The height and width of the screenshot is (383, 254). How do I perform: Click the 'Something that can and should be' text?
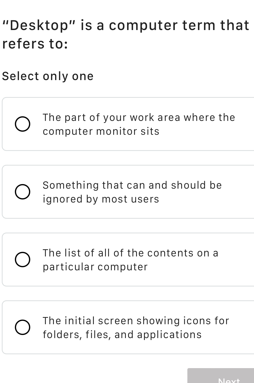(x=132, y=185)
